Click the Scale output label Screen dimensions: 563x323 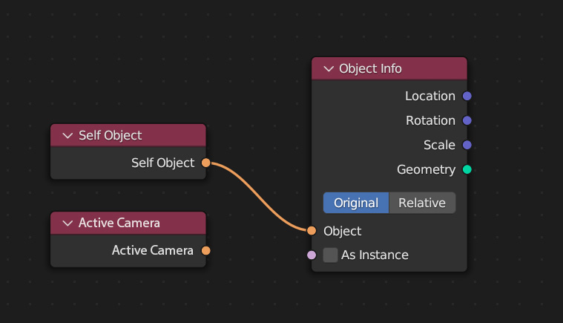click(x=439, y=145)
